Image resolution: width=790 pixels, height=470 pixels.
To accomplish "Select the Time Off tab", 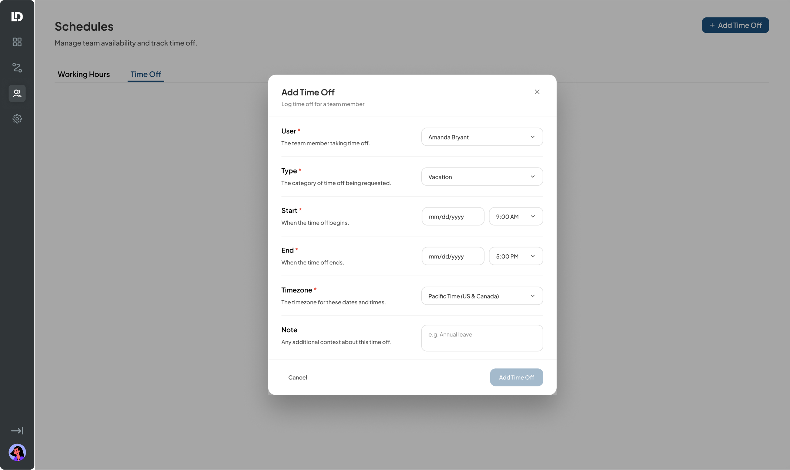I will [146, 74].
